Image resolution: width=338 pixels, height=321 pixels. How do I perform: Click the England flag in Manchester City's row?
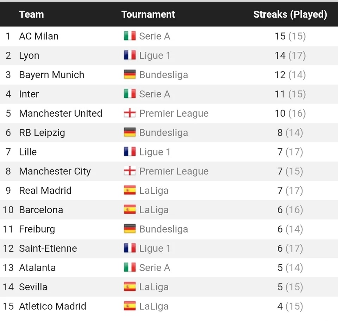[130, 171]
